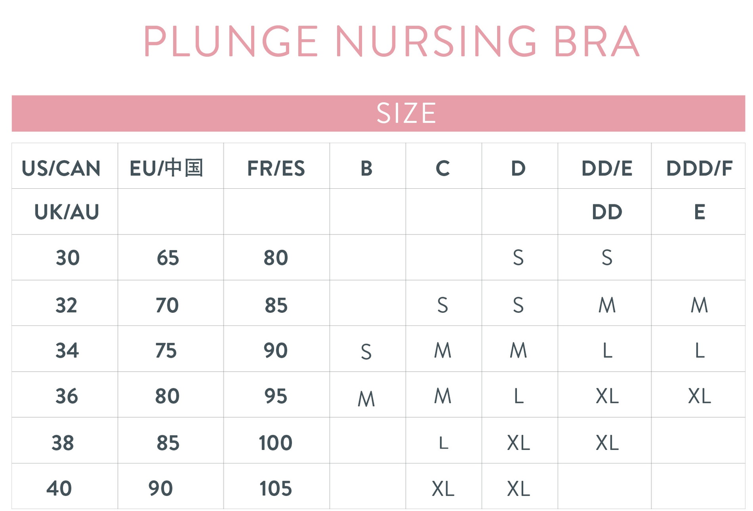Select the US/CAN column header

tap(61, 168)
